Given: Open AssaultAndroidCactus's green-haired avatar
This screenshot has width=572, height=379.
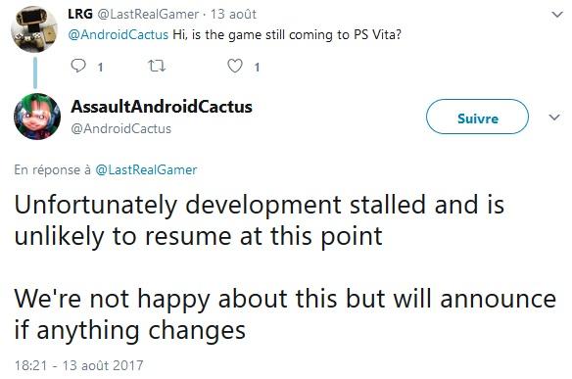Looking at the screenshot, I should (x=37, y=117).
